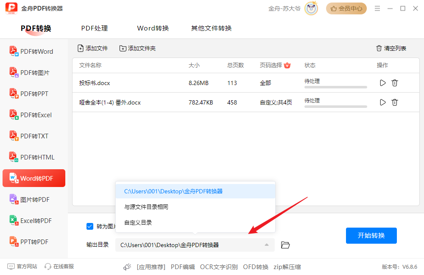Open the panda user avatar
The height and width of the screenshot is (275, 424).
[311, 8]
